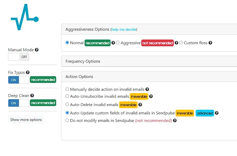This screenshot has width=237, height=156.
Task: Click help icon for Auto-Delete invalid emails
Action: tap(140, 105)
